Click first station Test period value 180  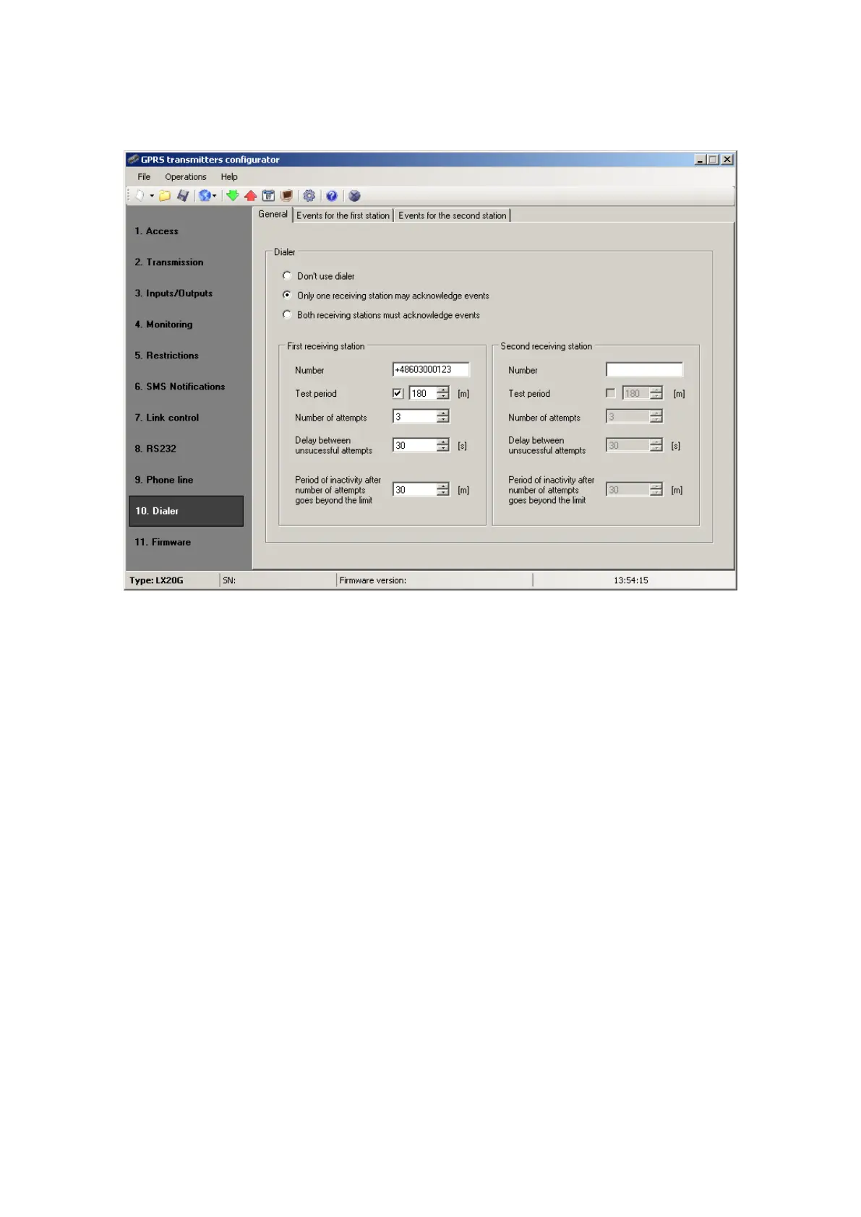[422, 394]
